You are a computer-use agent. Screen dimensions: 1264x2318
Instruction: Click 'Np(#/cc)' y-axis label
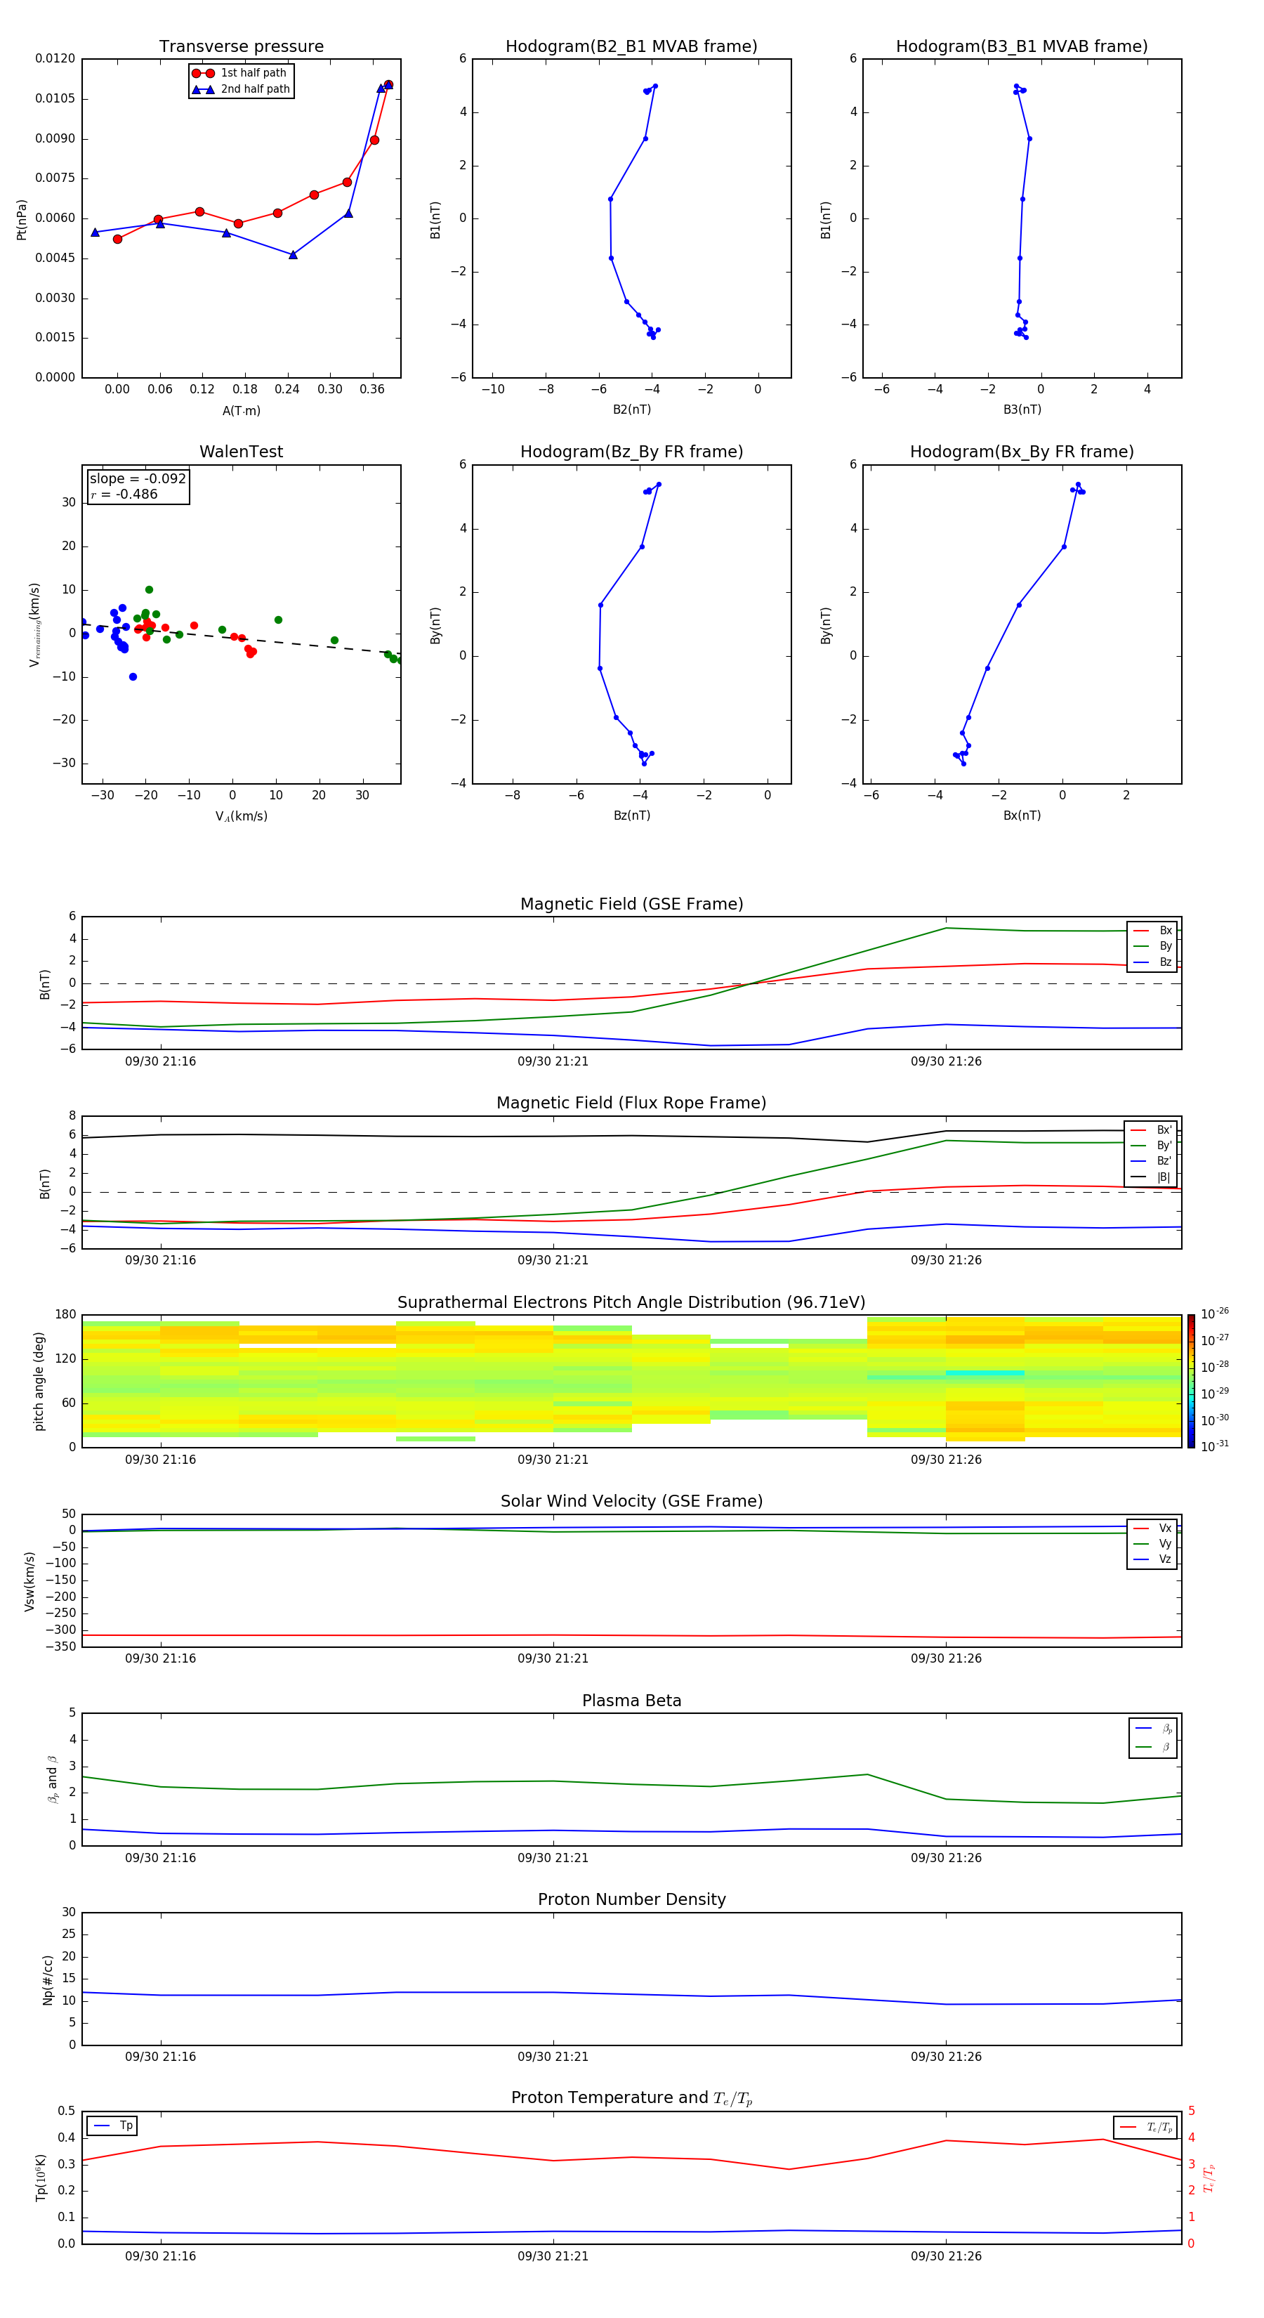48,1979
